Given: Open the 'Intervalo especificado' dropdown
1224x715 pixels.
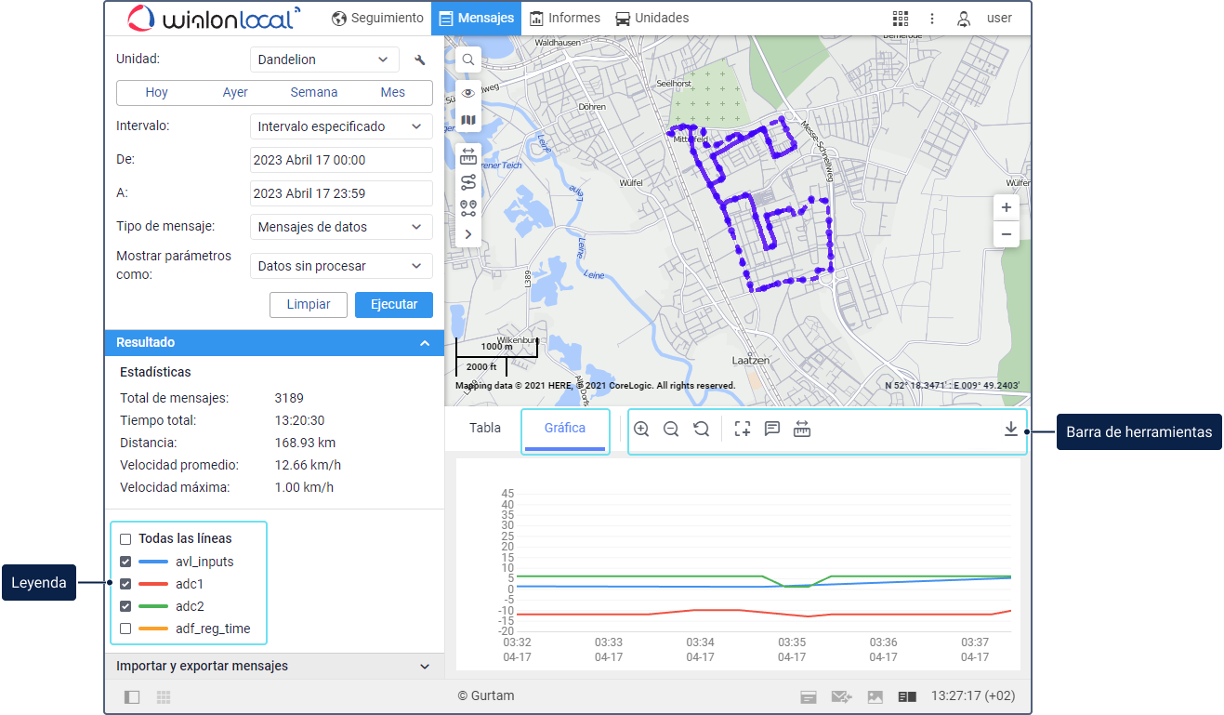Looking at the screenshot, I should (341, 126).
